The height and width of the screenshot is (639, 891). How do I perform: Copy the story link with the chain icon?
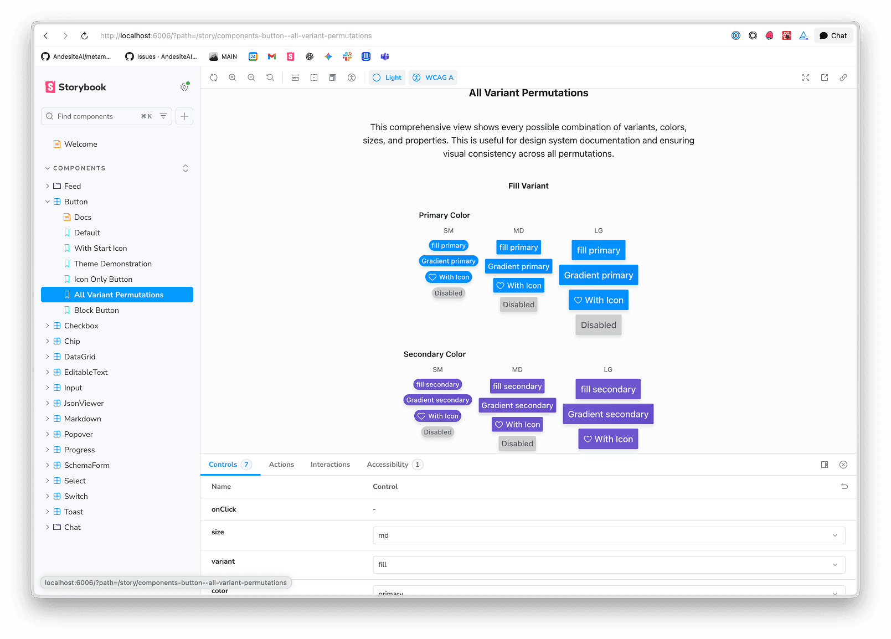(843, 78)
